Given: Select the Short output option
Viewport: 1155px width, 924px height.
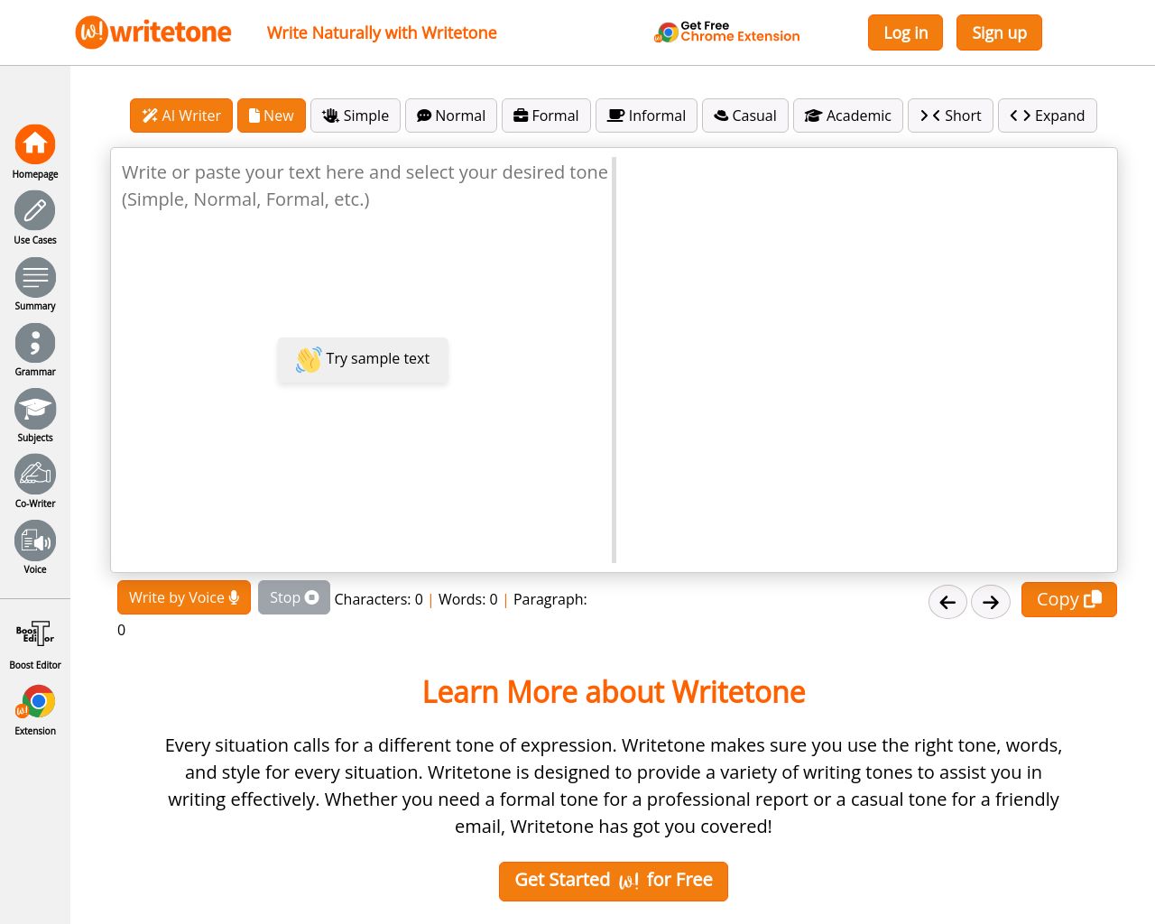Looking at the screenshot, I should point(950,115).
